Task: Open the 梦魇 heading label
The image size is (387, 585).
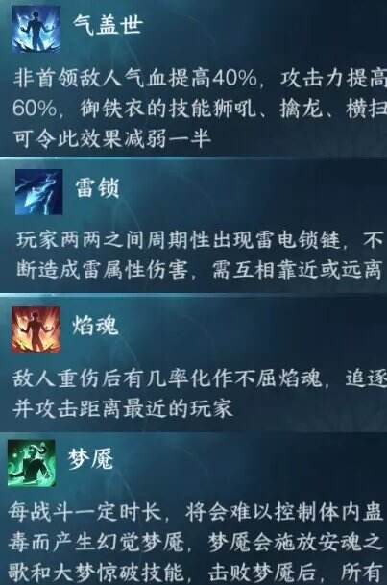Action: [x=90, y=458]
